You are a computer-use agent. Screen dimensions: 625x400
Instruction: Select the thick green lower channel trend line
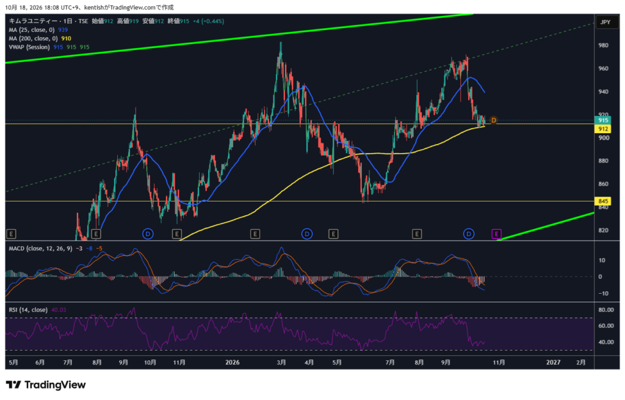tap(546, 227)
